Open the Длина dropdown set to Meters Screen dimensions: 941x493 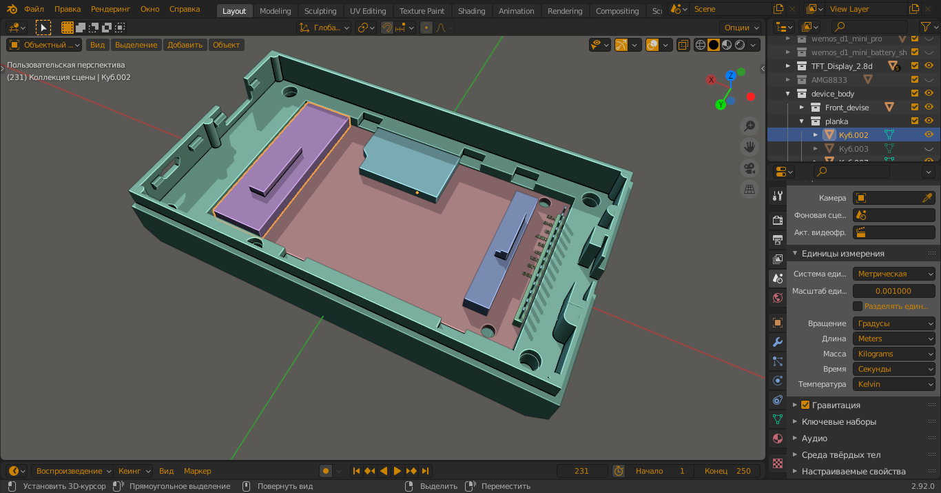pos(894,339)
